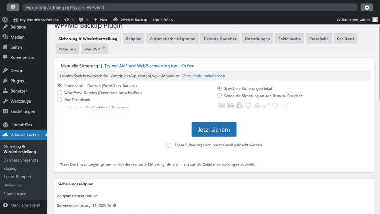The height and width of the screenshot is (214, 380).
Task: Check 'nur manuell gelöscht werden' checkbox
Action: (x=169, y=145)
